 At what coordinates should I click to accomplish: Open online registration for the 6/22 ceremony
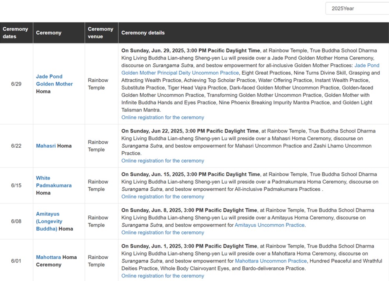tap(163, 161)
